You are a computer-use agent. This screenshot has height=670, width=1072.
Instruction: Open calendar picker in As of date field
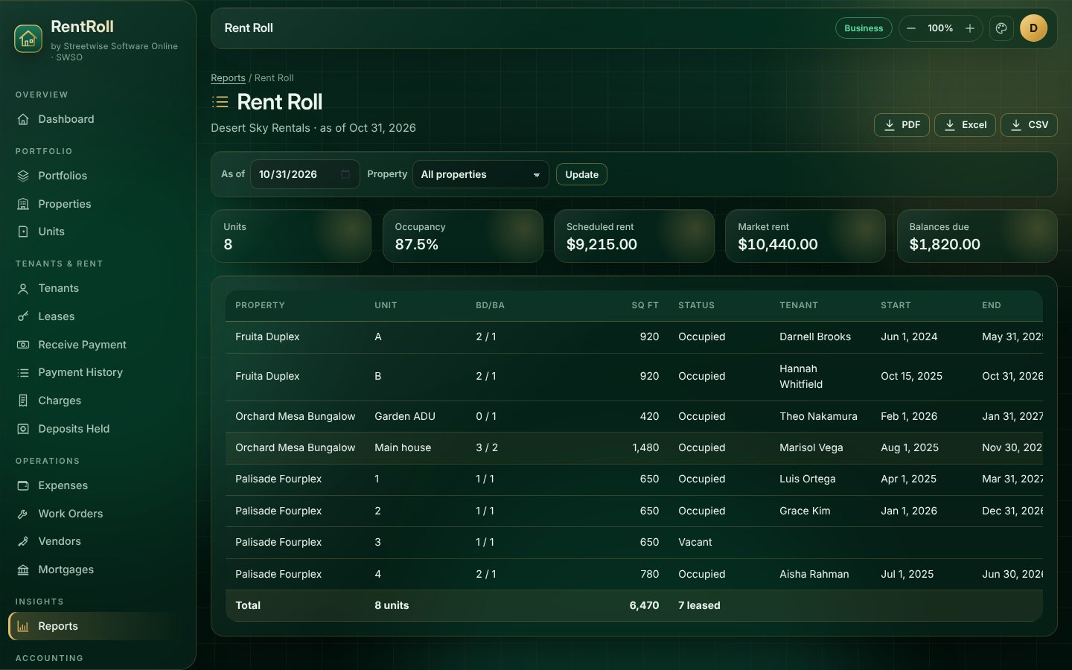point(345,174)
